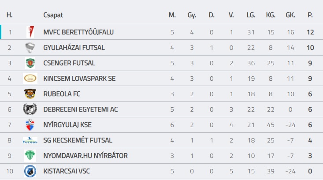Click the GK. goal difference header
323x180 pixels.
[x=290, y=15]
